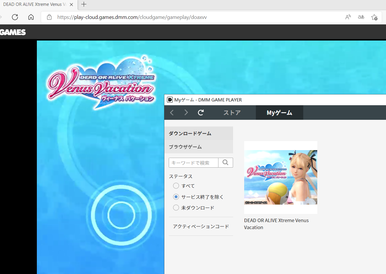Go forward in DMM Game Player

point(186,113)
